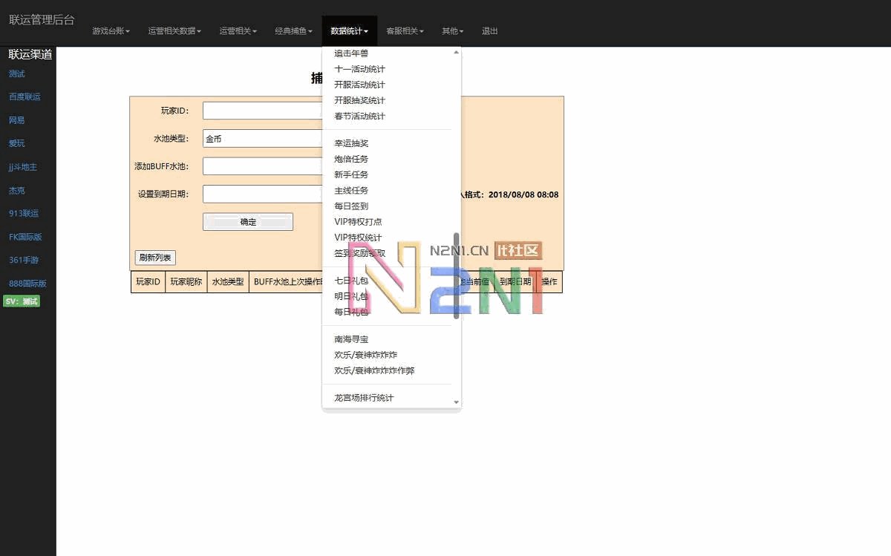Select 百度联运 channel in the sidebar
The image size is (891, 556).
(22, 97)
